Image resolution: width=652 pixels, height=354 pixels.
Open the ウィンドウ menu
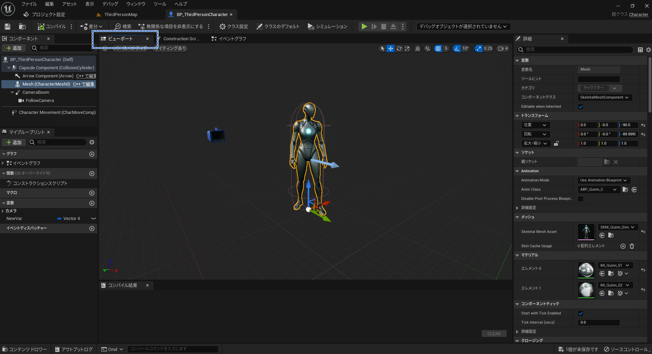click(136, 4)
